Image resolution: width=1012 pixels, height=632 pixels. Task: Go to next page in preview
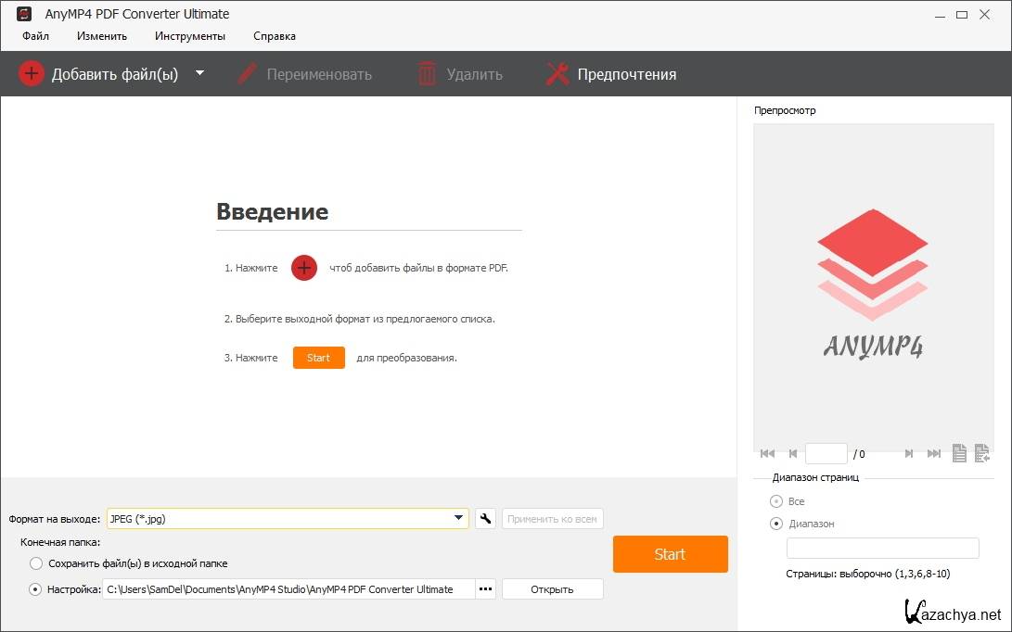click(x=909, y=454)
